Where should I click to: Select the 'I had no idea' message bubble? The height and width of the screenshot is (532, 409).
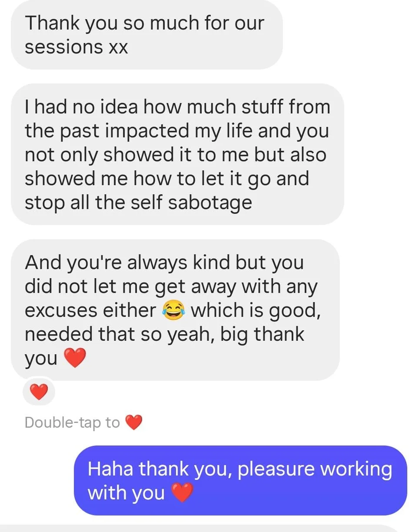pos(177,154)
